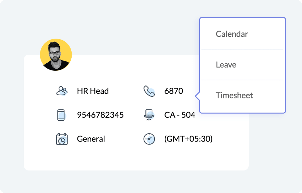Click the HR Head people icon

click(62, 91)
